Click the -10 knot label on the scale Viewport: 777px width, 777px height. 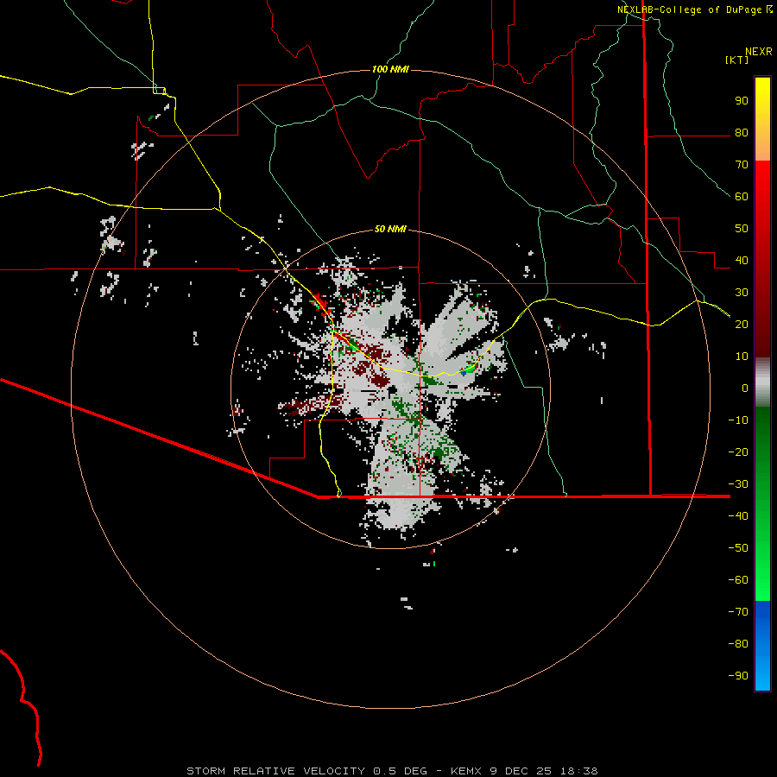[x=738, y=420]
